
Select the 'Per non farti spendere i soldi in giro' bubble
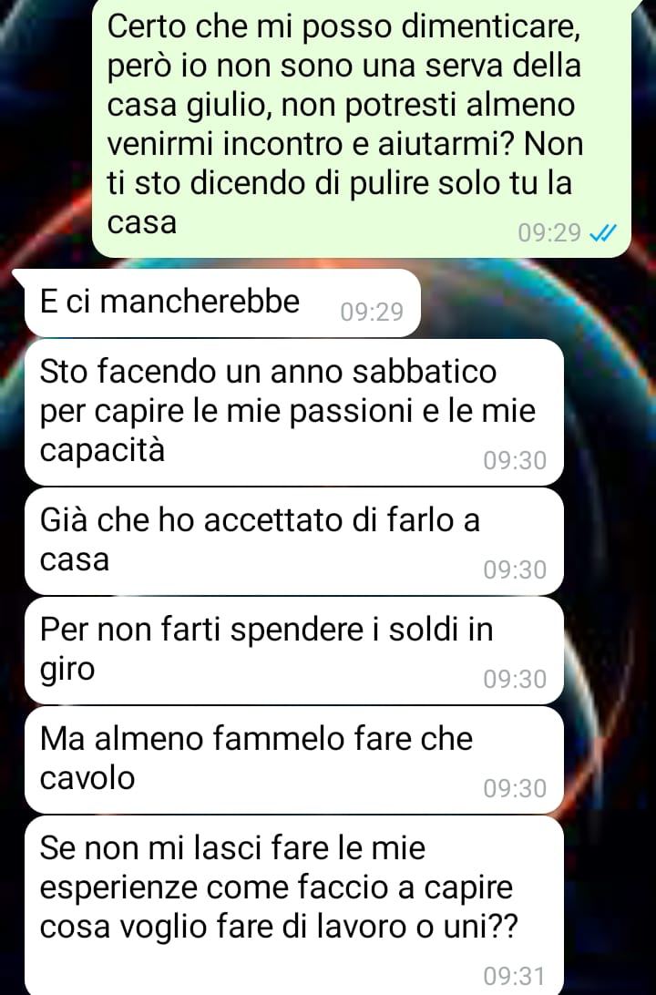[293, 651]
